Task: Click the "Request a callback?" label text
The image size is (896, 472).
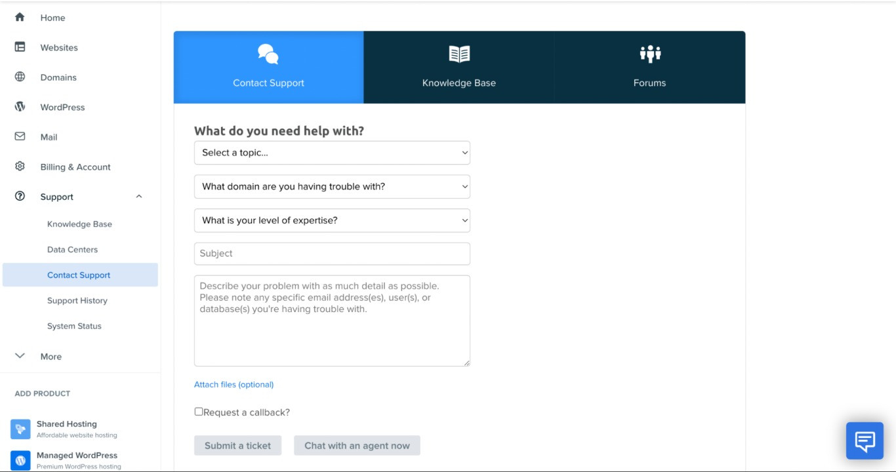Action: click(x=247, y=412)
